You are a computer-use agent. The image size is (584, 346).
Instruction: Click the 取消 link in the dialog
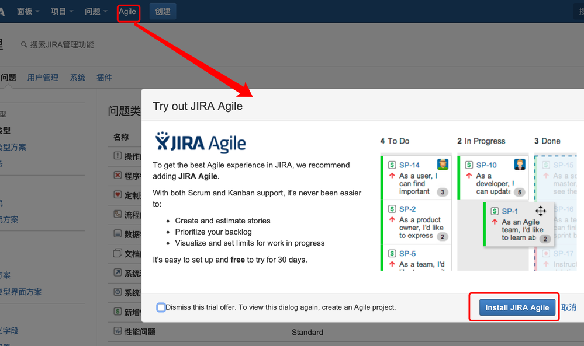[569, 307]
